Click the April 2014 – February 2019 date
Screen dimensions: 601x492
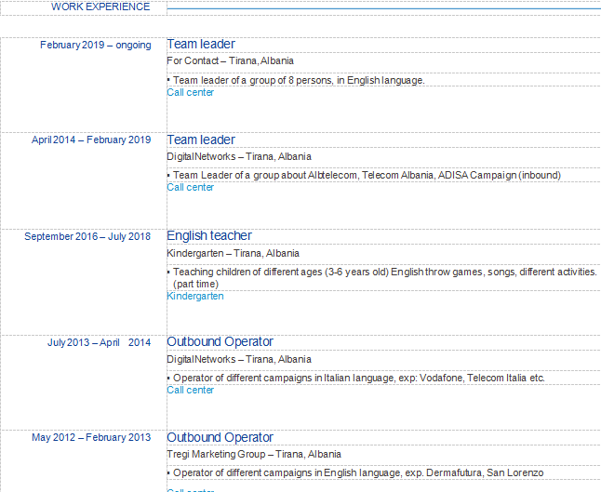91,140
